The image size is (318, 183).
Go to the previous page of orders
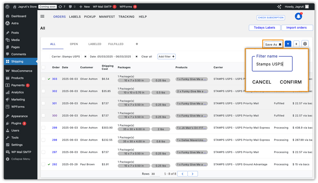click(182, 174)
